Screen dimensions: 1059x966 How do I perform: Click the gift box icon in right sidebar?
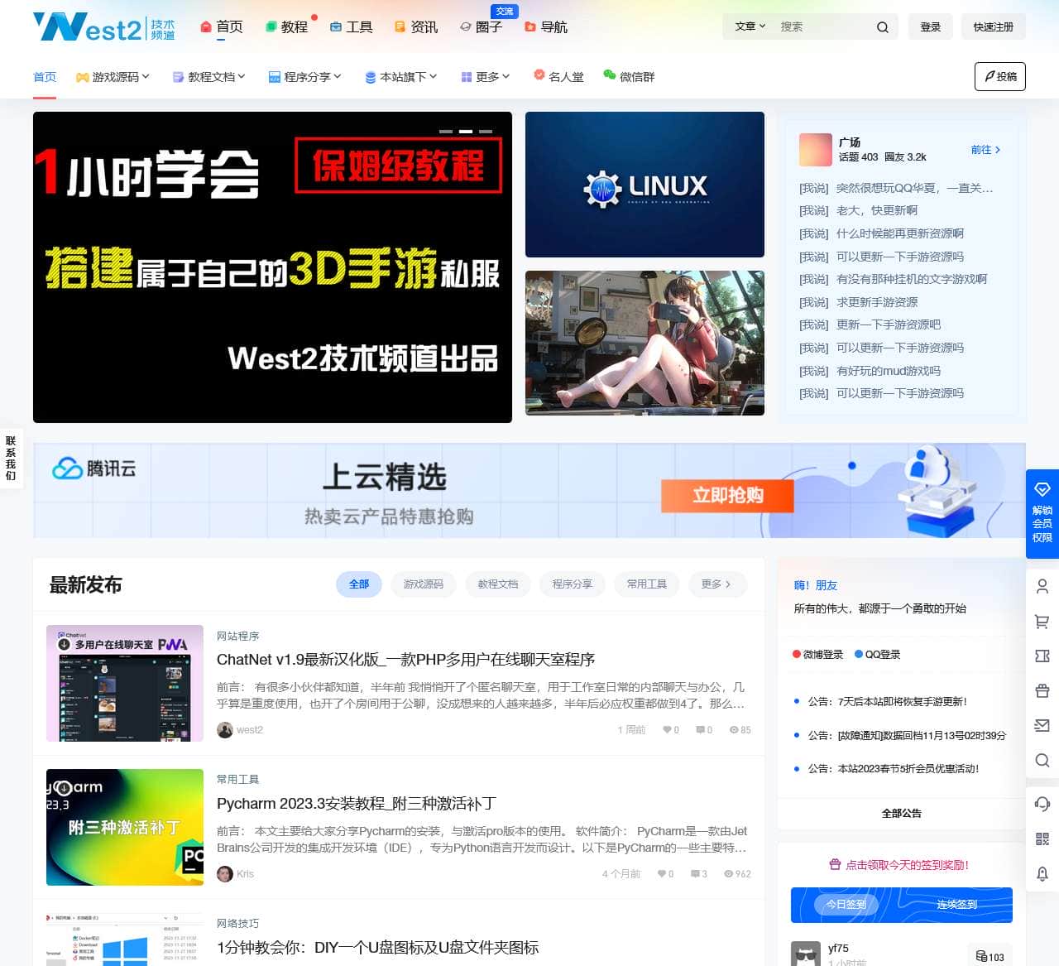point(1042,690)
